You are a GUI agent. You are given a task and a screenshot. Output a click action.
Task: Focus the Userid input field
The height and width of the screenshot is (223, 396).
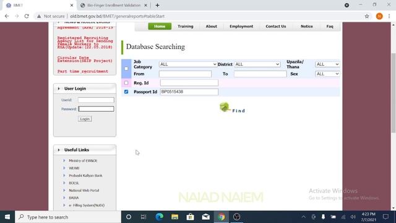96,100
